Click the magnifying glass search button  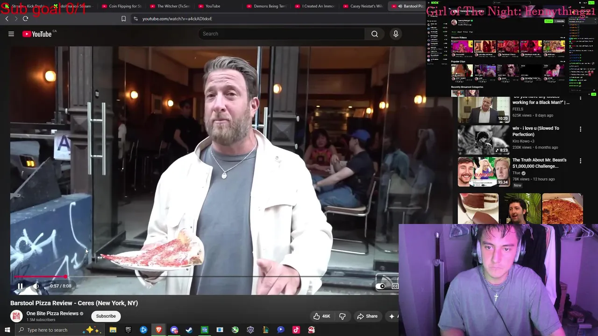click(375, 34)
